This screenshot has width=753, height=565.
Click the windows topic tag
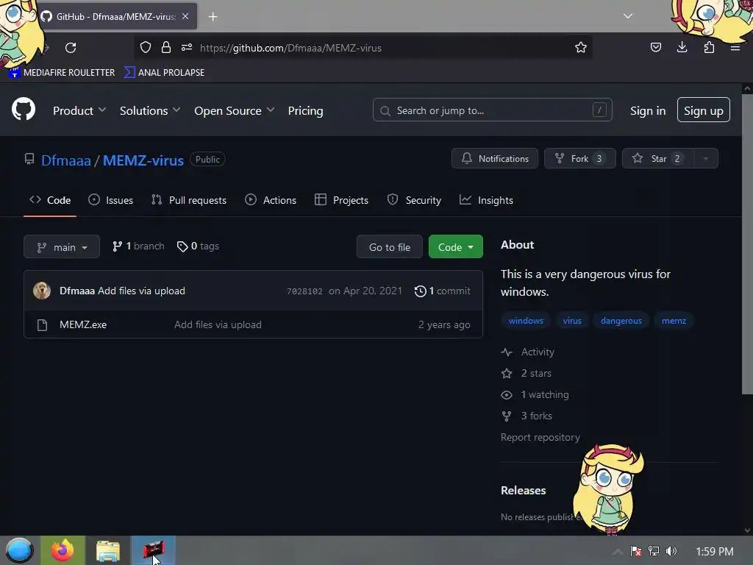coord(526,321)
